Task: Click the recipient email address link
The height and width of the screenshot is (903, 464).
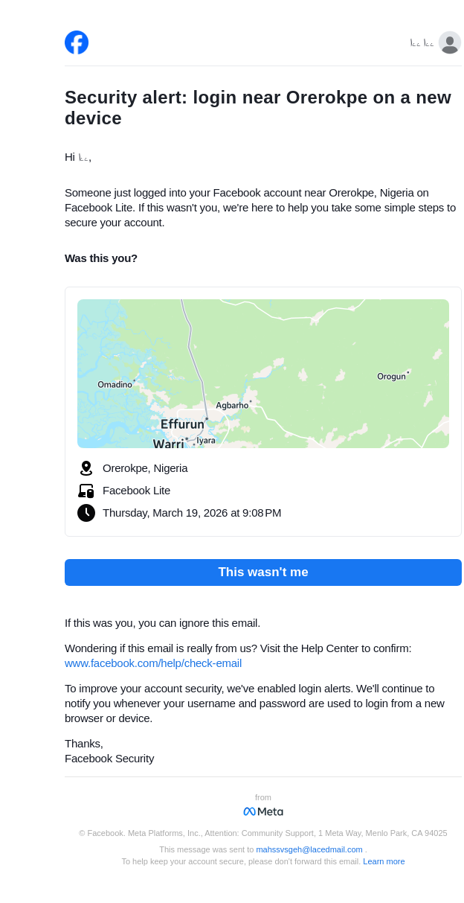Action: click(x=309, y=849)
